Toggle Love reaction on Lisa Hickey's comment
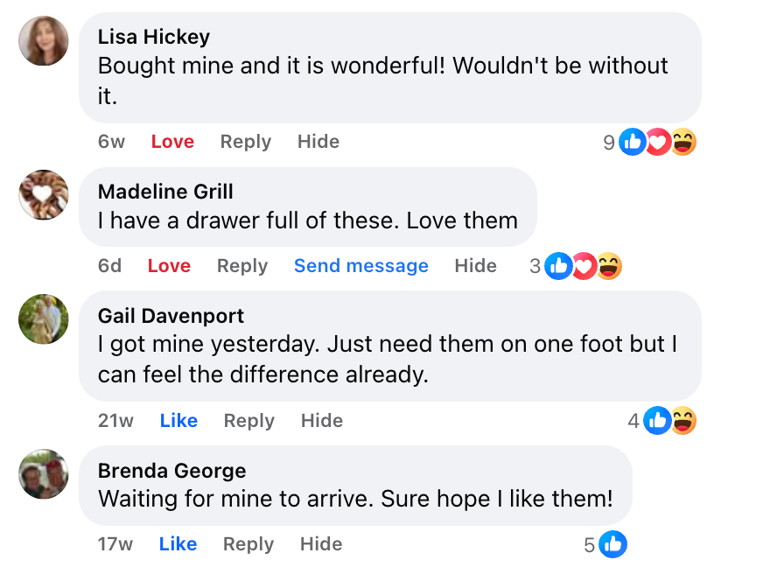The height and width of the screenshot is (567, 770). point(172,142)
